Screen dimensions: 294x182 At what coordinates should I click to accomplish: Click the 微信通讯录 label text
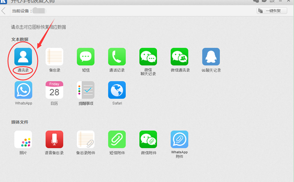pyautogui.click(x=180, y=70)
